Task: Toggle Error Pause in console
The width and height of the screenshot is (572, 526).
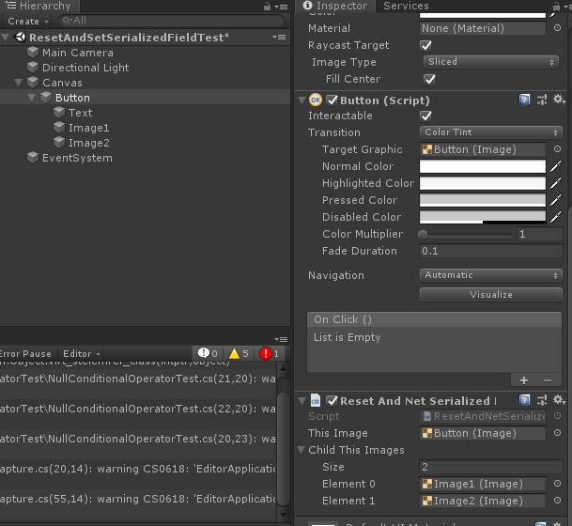Action: 26,353
